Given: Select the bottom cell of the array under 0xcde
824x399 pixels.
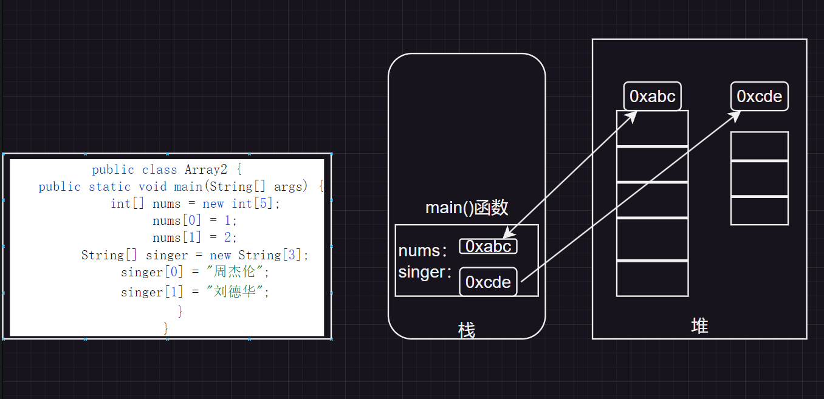Looking at the screenshot, I should pyautogui.click(x=760, y=211).
